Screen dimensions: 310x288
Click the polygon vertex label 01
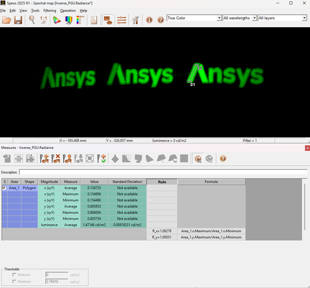pos(192,85)
